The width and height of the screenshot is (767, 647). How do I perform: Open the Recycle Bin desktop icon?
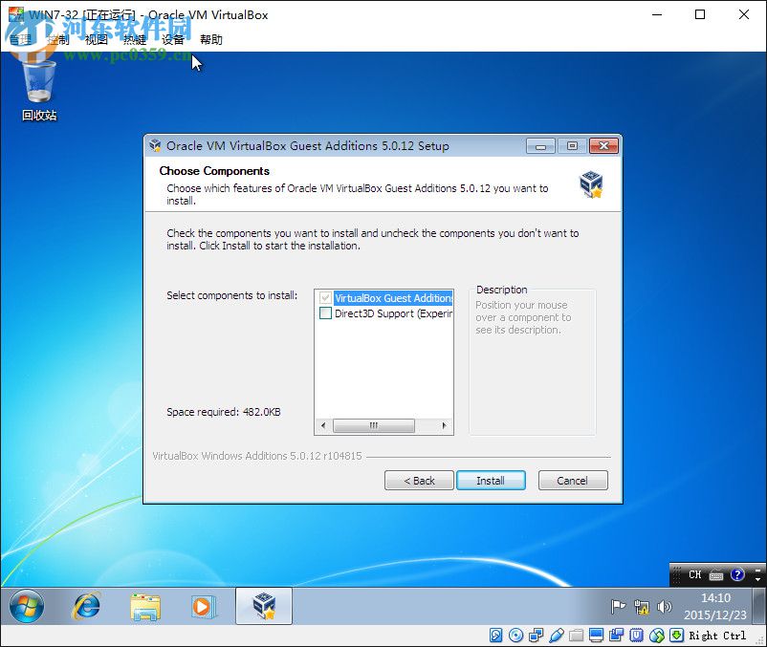(39, 91)
